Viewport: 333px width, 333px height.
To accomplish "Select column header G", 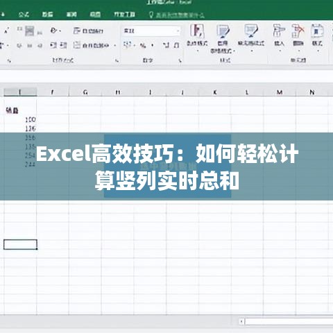I will (85, 92).
